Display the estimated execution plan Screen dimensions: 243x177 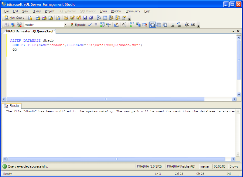pos(102,25)
